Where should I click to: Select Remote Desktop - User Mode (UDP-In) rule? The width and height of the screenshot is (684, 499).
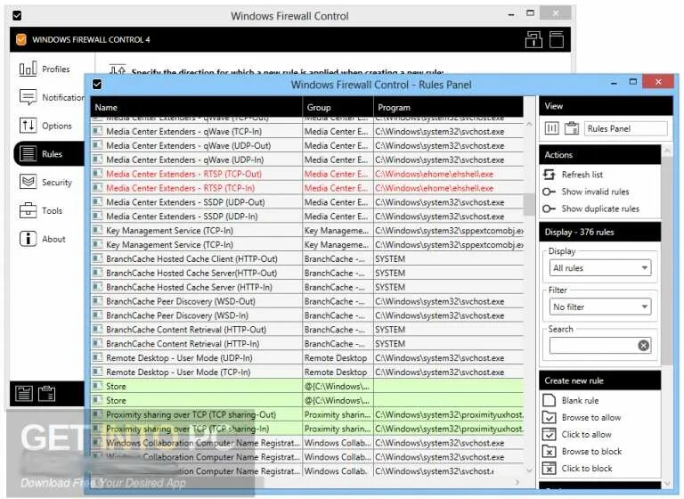click(x=307, y=358)
